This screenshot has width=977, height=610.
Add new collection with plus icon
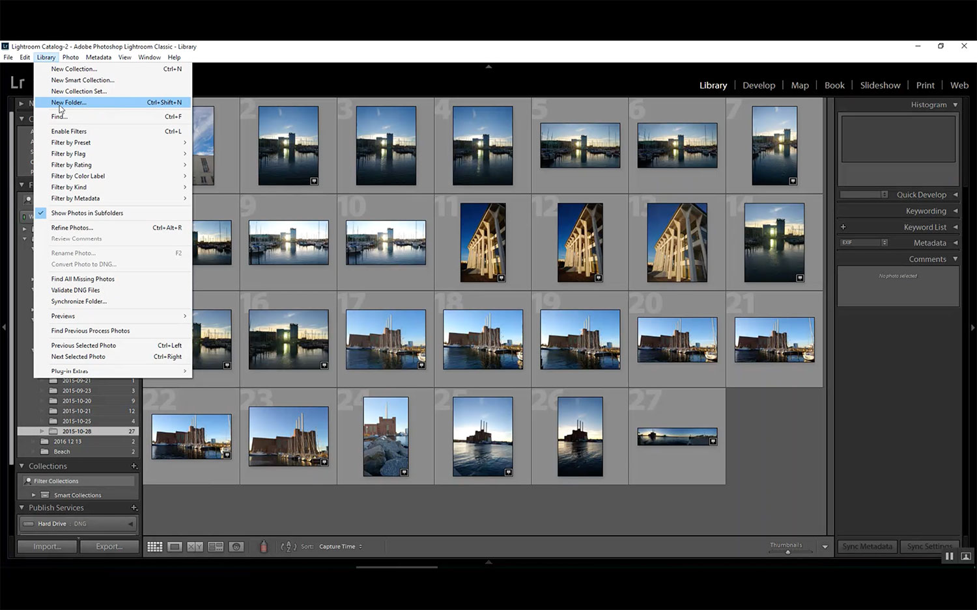point(134,466)
